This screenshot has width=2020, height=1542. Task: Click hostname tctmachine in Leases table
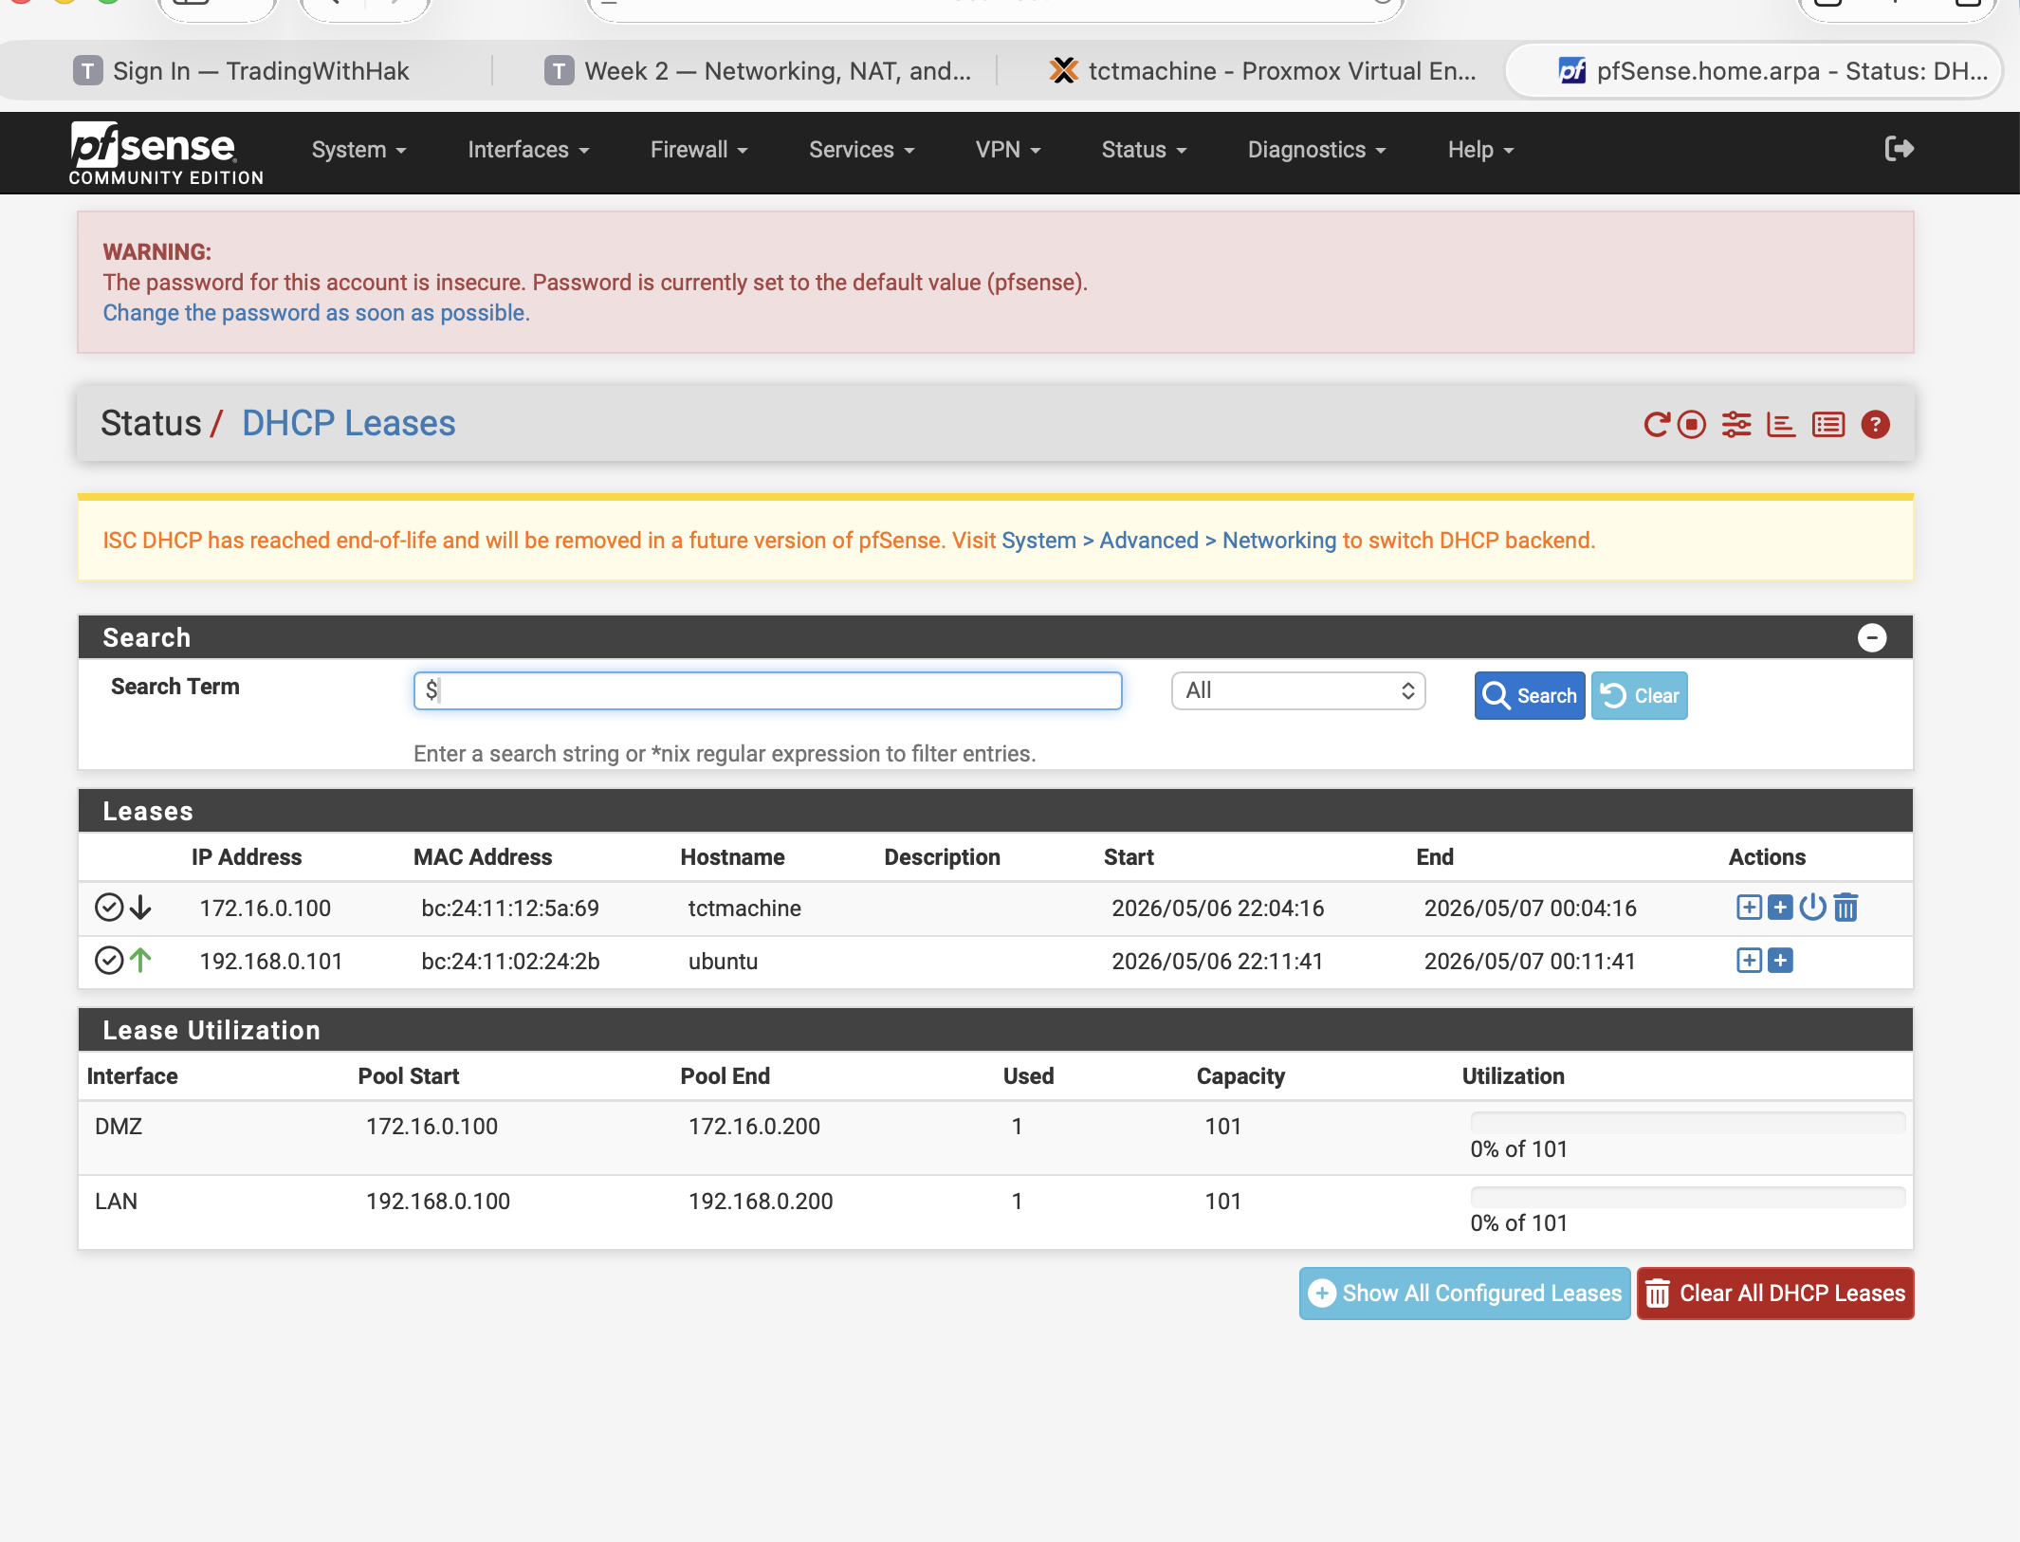744,909
